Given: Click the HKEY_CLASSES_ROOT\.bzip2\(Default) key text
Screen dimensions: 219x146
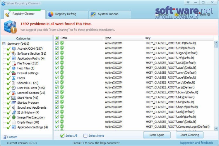Looking at the screenshot, I should click(172, 107).
